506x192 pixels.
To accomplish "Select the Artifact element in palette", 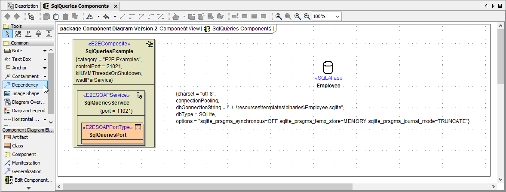I will tap(20, 137).
